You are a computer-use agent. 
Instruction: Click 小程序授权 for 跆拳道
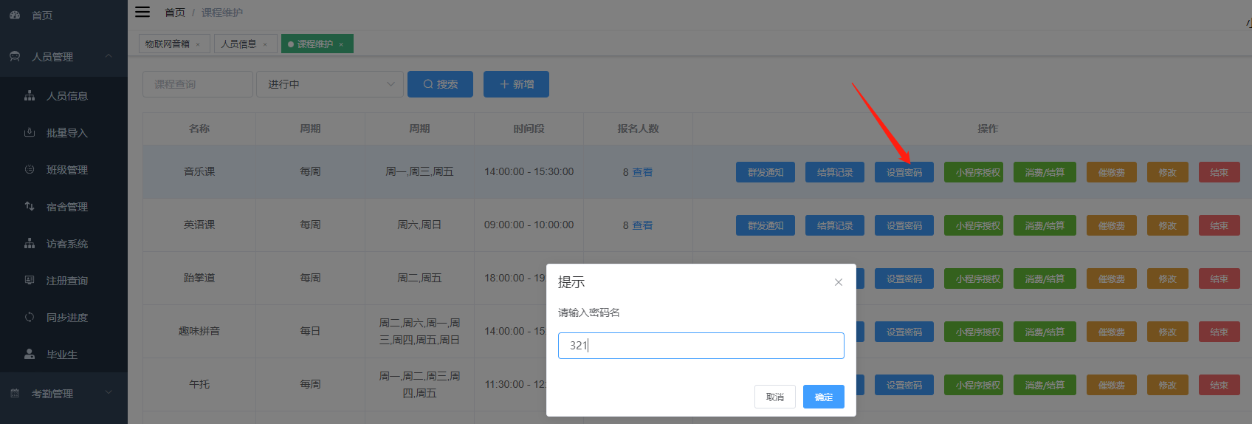click(x=974, y=278)
